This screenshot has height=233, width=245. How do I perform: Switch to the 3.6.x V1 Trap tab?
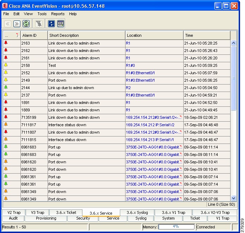[173, 212]
